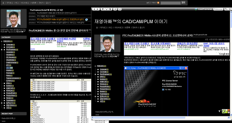Click the pin/lock icon next to CoolPreviews close button
Screen dimensions: 232x123
click(x=226, y=9)
